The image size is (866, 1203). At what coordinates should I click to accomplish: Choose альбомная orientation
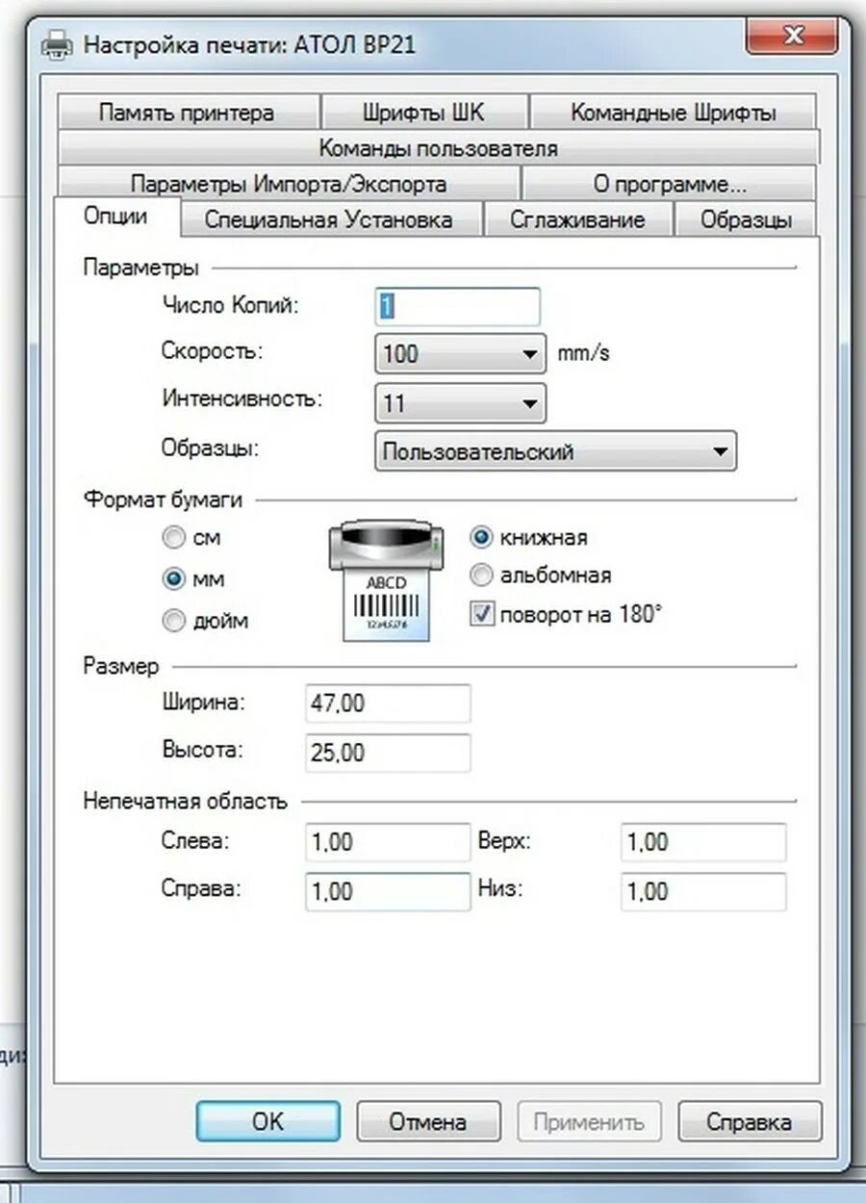coord(481,576)
